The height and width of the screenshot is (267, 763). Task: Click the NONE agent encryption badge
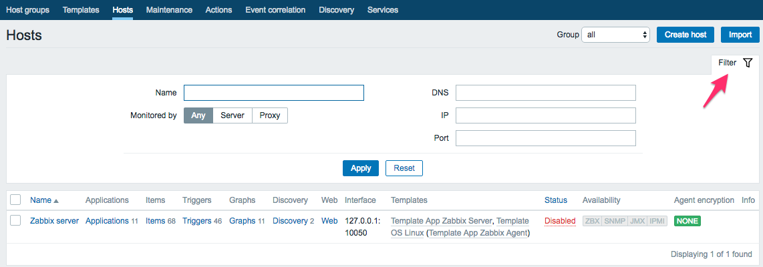click(687, 221)
